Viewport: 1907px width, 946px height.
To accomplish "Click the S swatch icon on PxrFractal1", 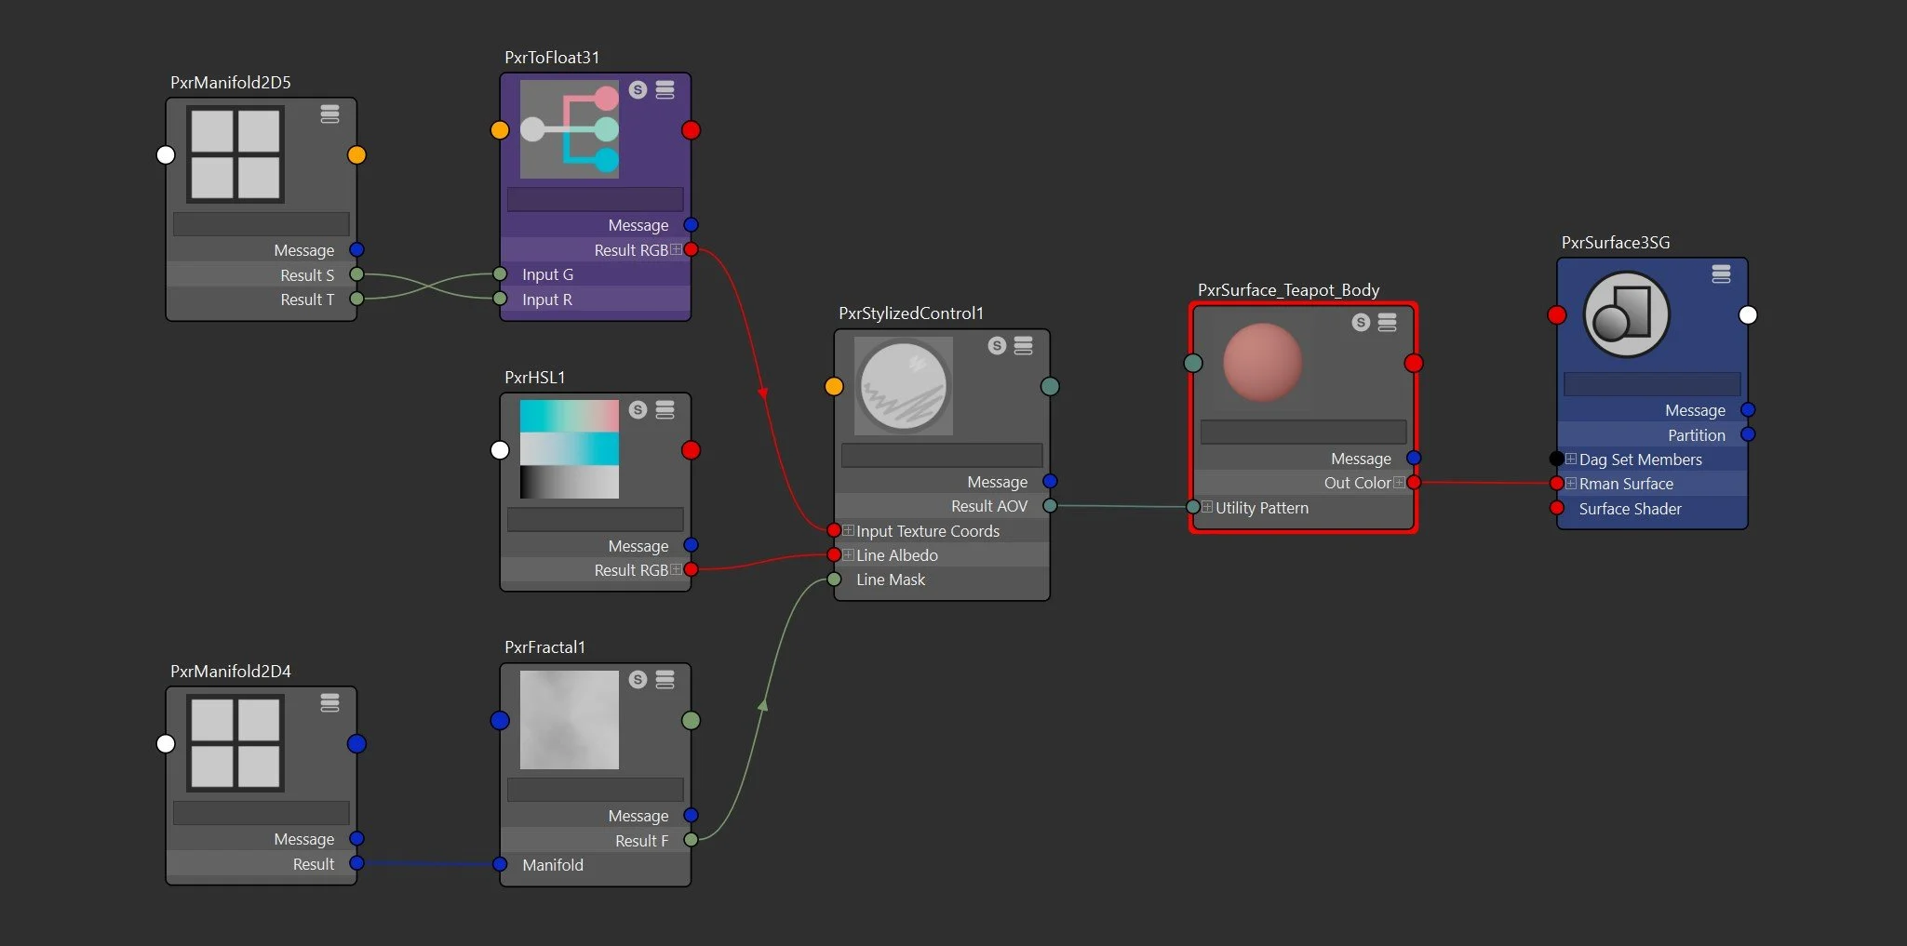I will [638, 680].
